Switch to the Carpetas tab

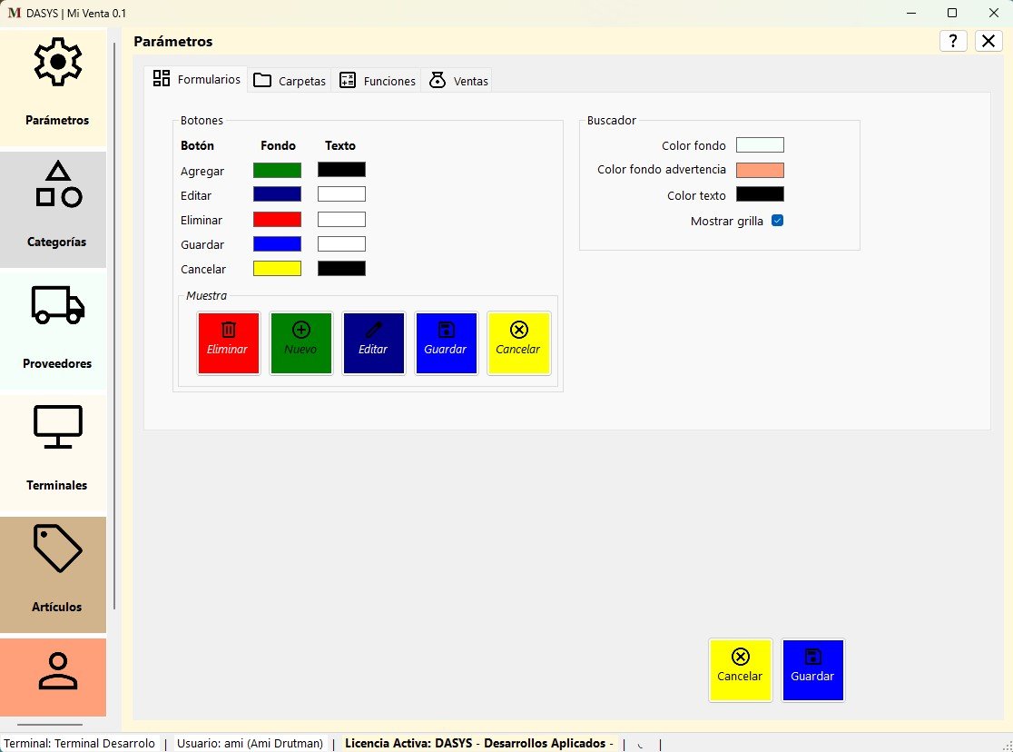(x=290, y=81)
